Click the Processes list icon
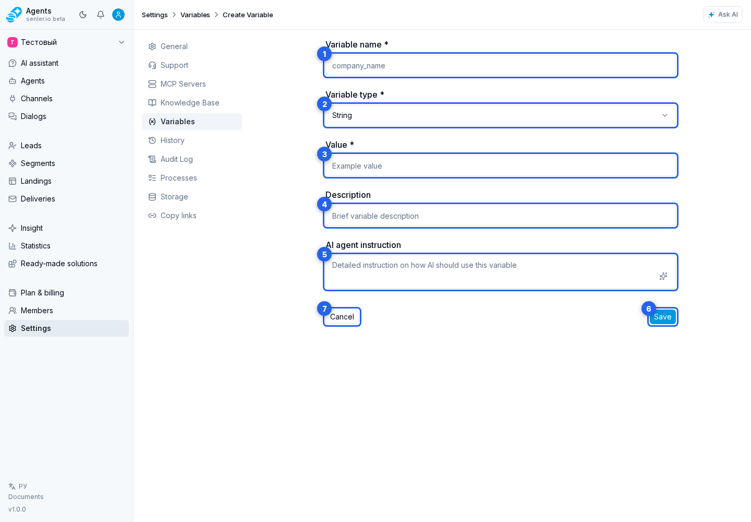This screenshot has width=751, height=522. [x=152, y=178]
